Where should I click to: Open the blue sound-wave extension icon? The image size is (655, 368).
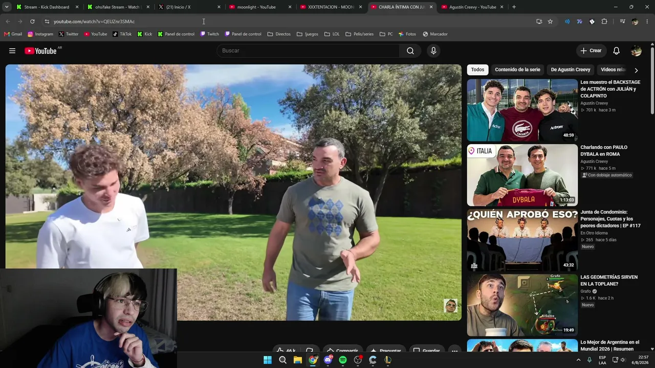pos(567,21)
